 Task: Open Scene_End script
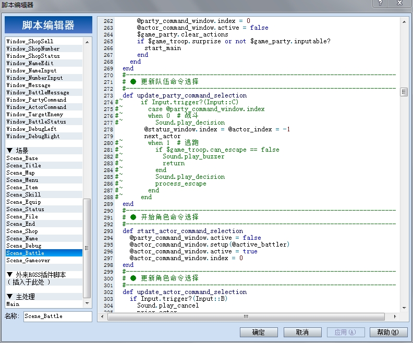point(44,224)
